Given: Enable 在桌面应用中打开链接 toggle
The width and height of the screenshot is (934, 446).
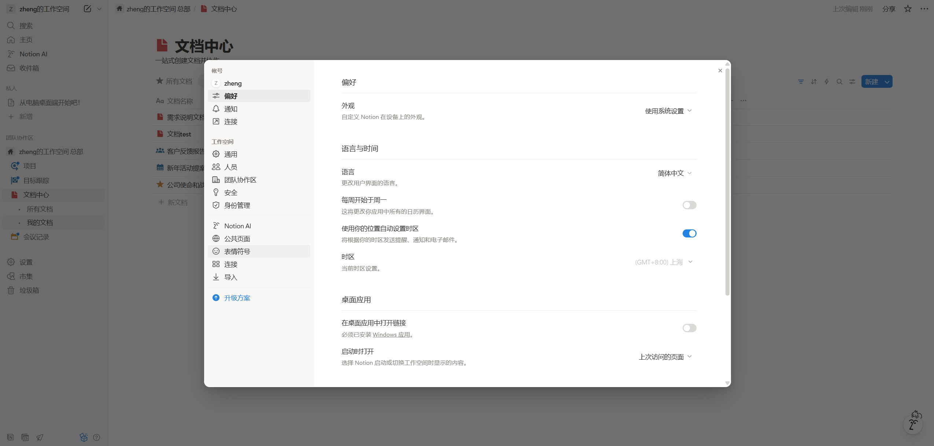Looking at the screenshot, I should 689,328.
